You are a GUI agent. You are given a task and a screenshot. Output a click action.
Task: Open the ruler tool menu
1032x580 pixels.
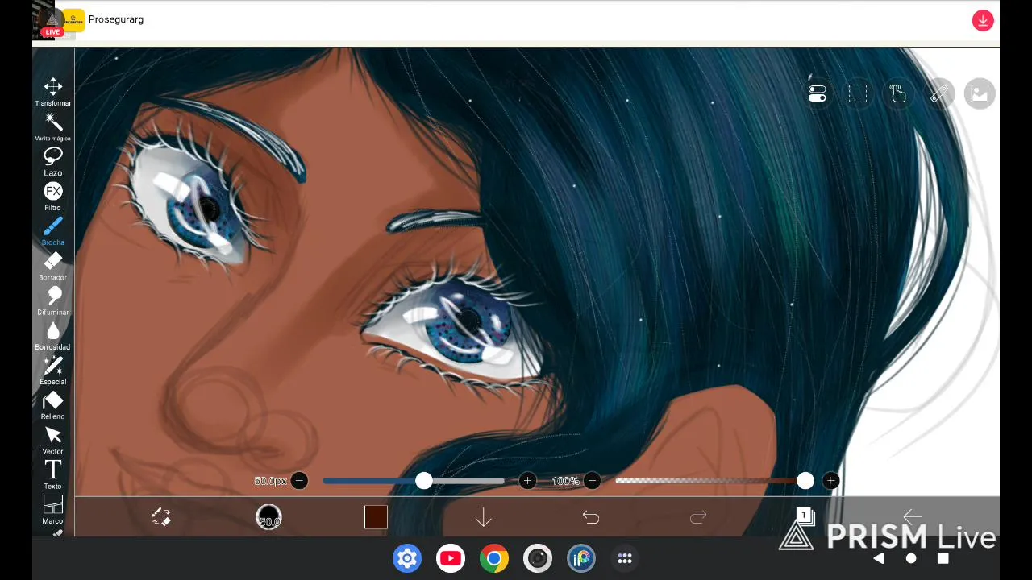[939, 94]
